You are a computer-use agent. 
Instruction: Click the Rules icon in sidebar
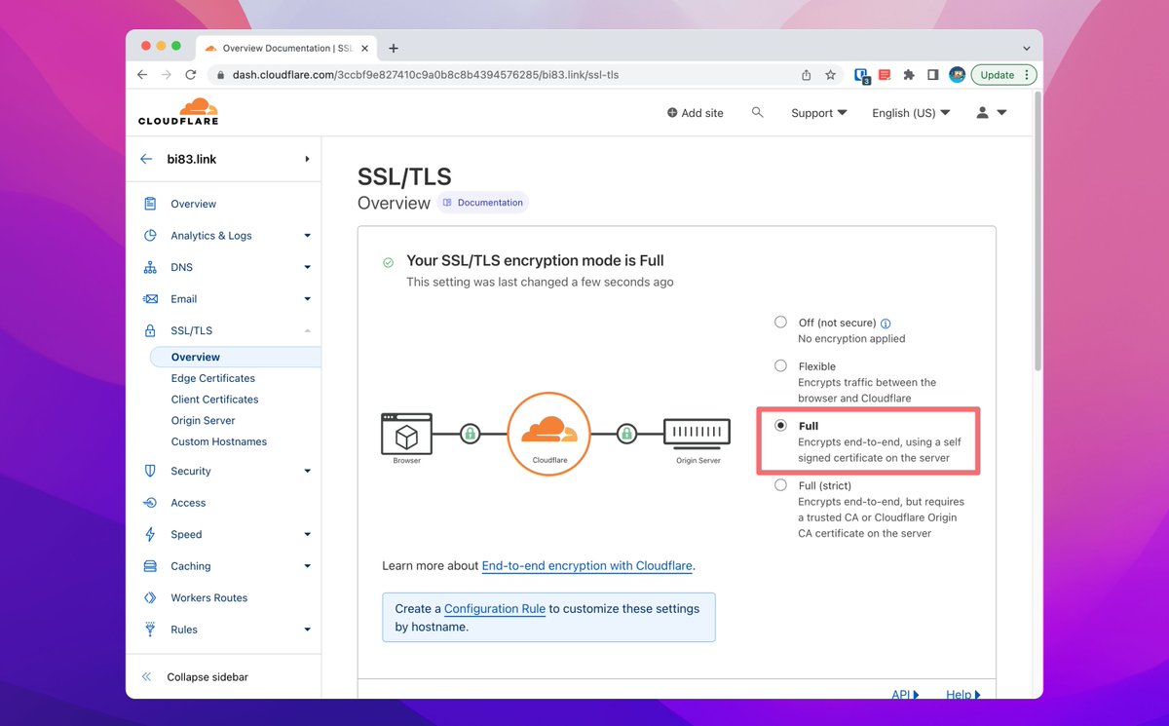pyautogui.click(x=150, y=630)
